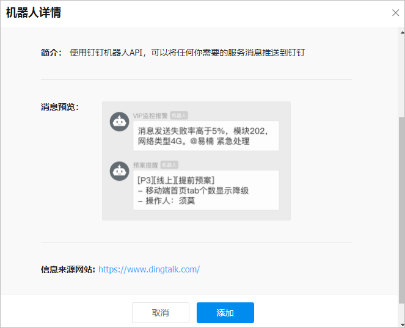Click the 取消 button
Screen dimensions: 405x328
(161, 313)
